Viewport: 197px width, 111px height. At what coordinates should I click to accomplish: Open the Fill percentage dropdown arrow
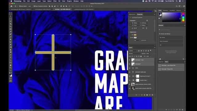[x=150, y=56]
